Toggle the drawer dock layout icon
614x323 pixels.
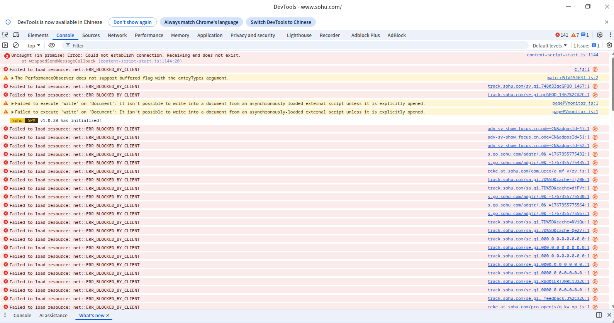point(599,315)
